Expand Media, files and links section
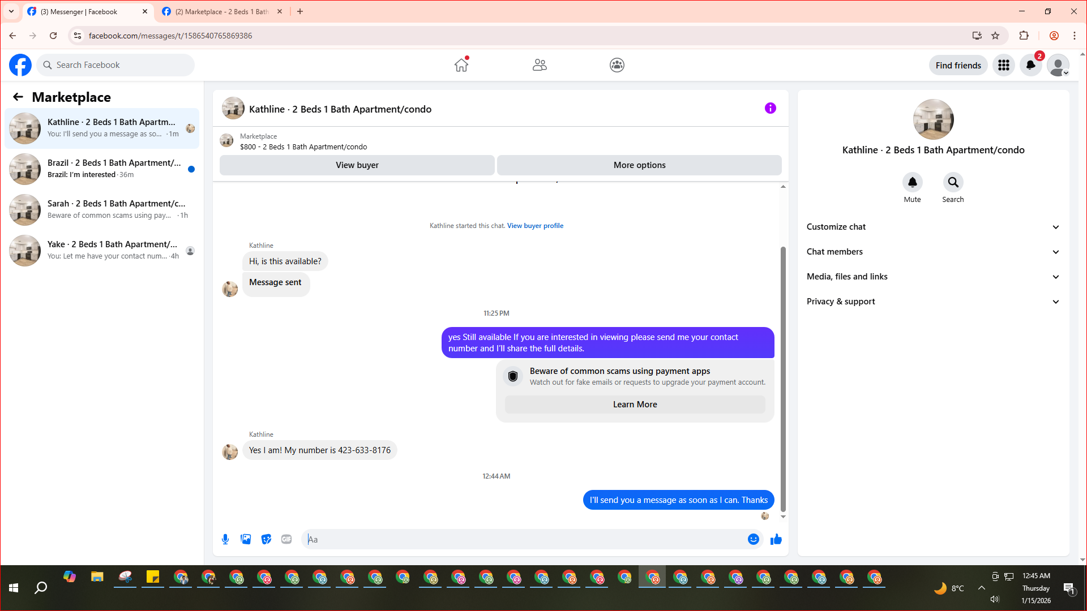The height and width of the screenshot is (611, 1087). (932, 277)
